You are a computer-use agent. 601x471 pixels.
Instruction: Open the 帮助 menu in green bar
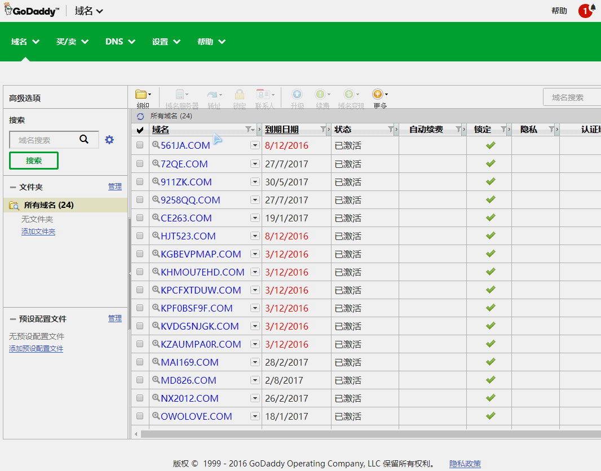pyautogui.click(x=211, y=42)
